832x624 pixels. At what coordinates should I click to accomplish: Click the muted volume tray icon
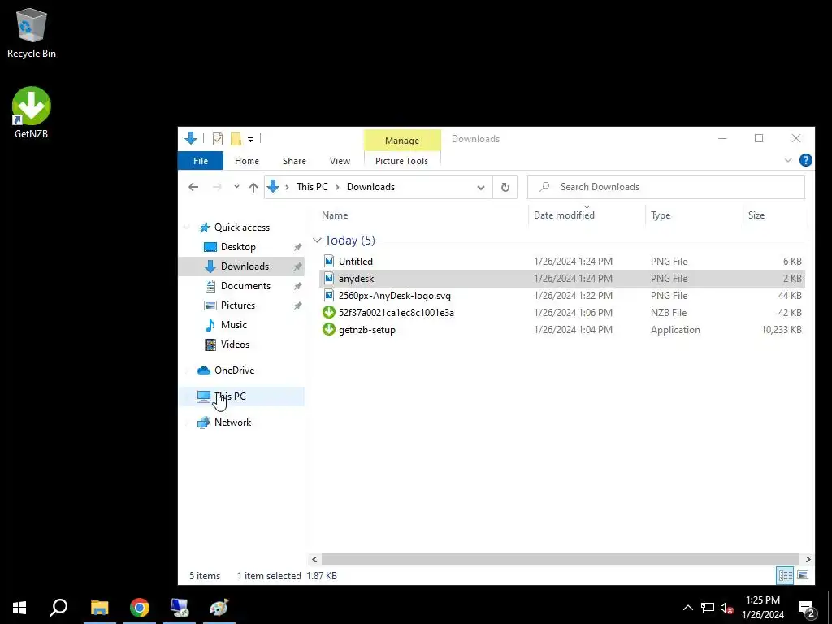click(726, 608)
